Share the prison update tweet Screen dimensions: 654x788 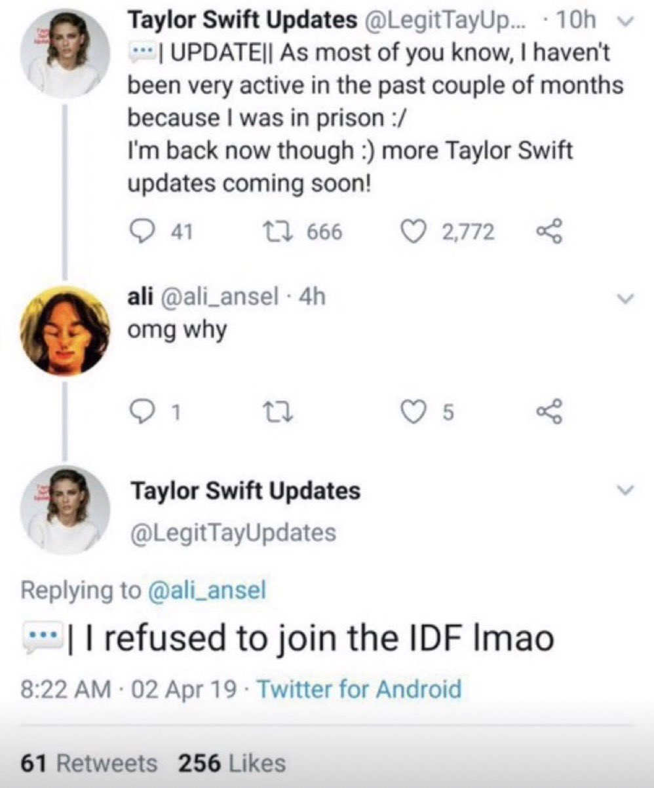click(x=548, y=231)
